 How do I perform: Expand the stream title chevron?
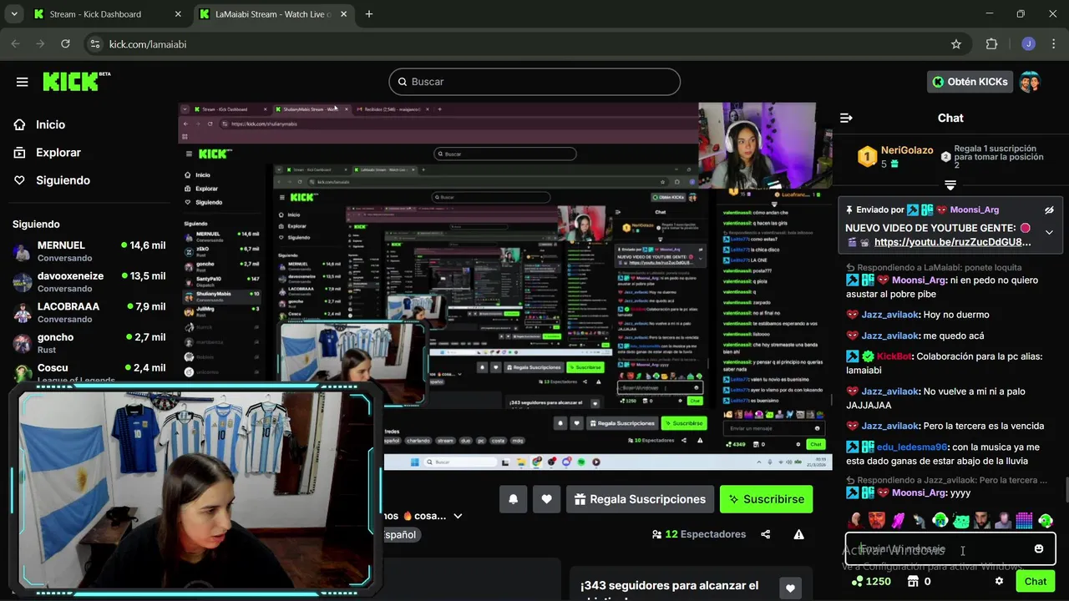pyautogui.click(x=458, y=516)
